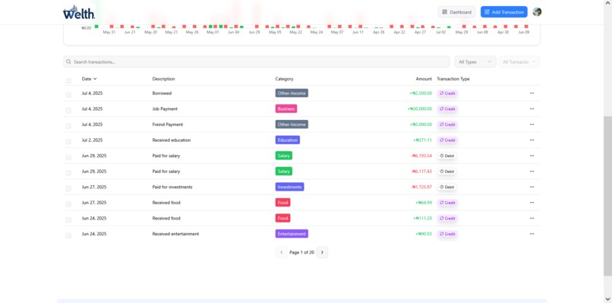Click the Entertainment category badge
Screen dimensions: 612x303
292,234
